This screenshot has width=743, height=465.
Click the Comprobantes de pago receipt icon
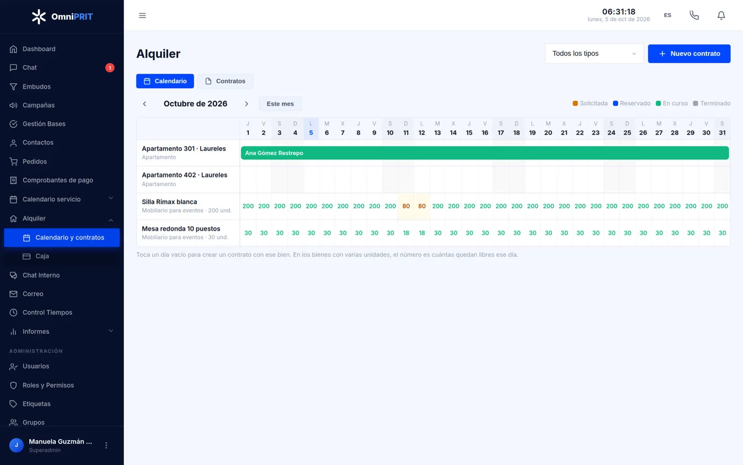13,180
